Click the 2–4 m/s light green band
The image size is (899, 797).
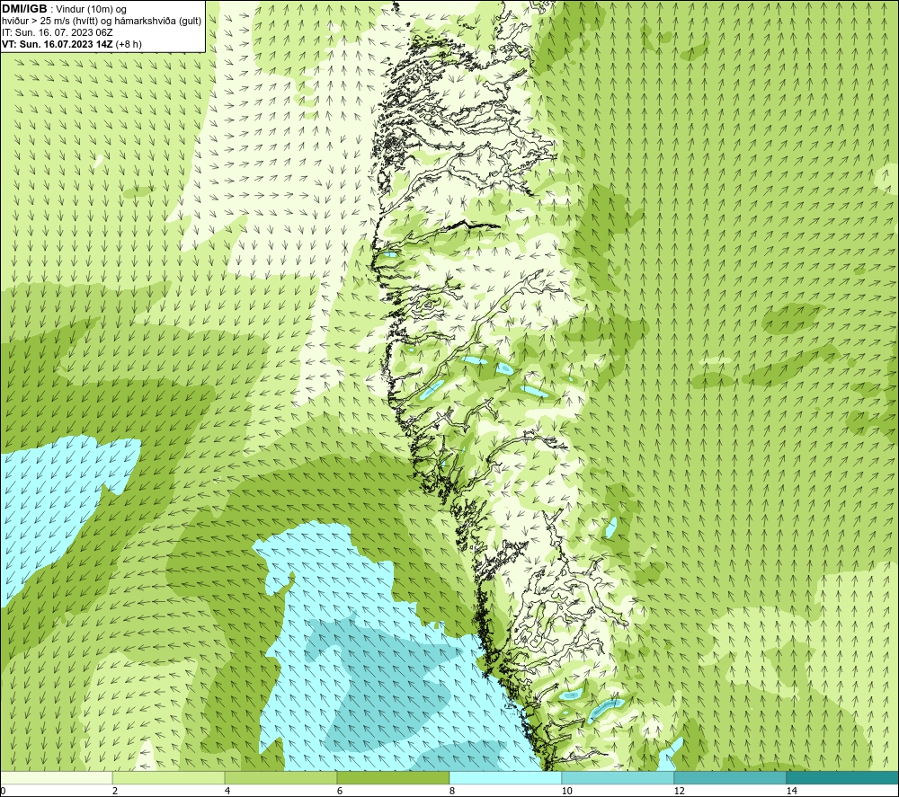coord(169,778)
